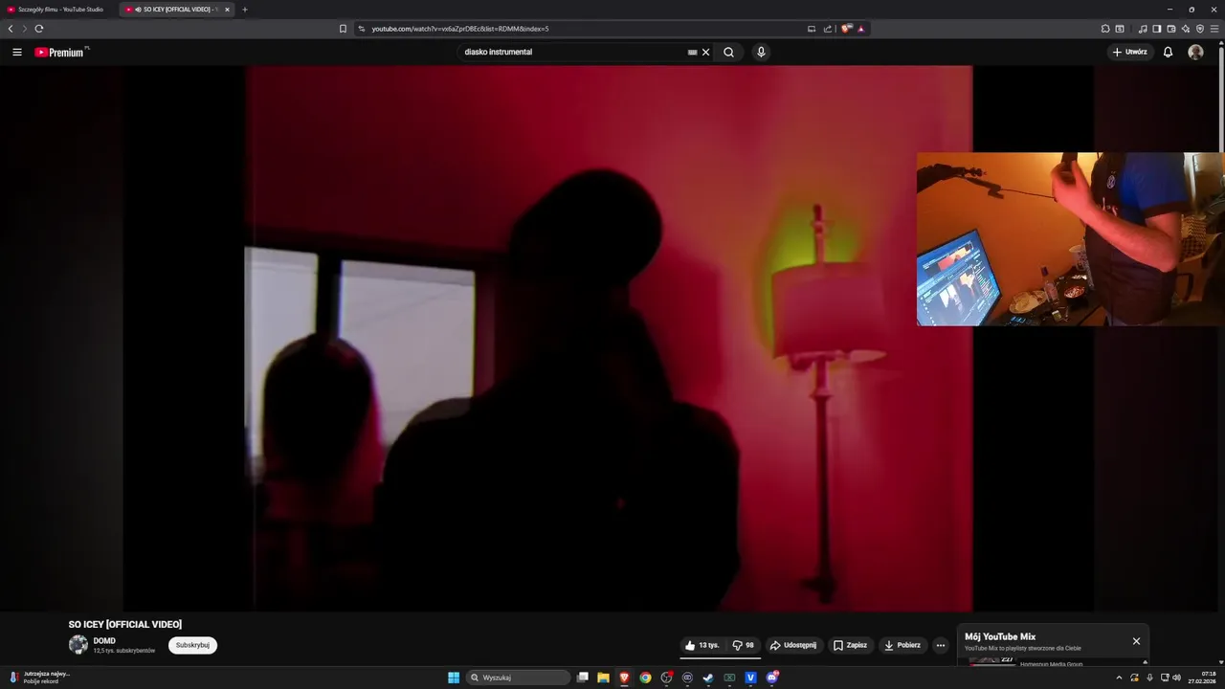
Task: Open Discord from taskbar
Action: click(x=771, y=678)
